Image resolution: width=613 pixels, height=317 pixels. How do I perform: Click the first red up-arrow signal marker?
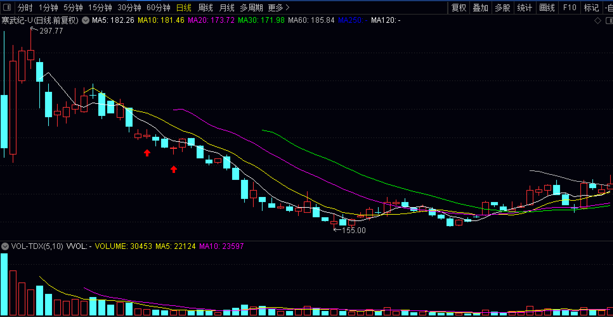tap(147, 153)
